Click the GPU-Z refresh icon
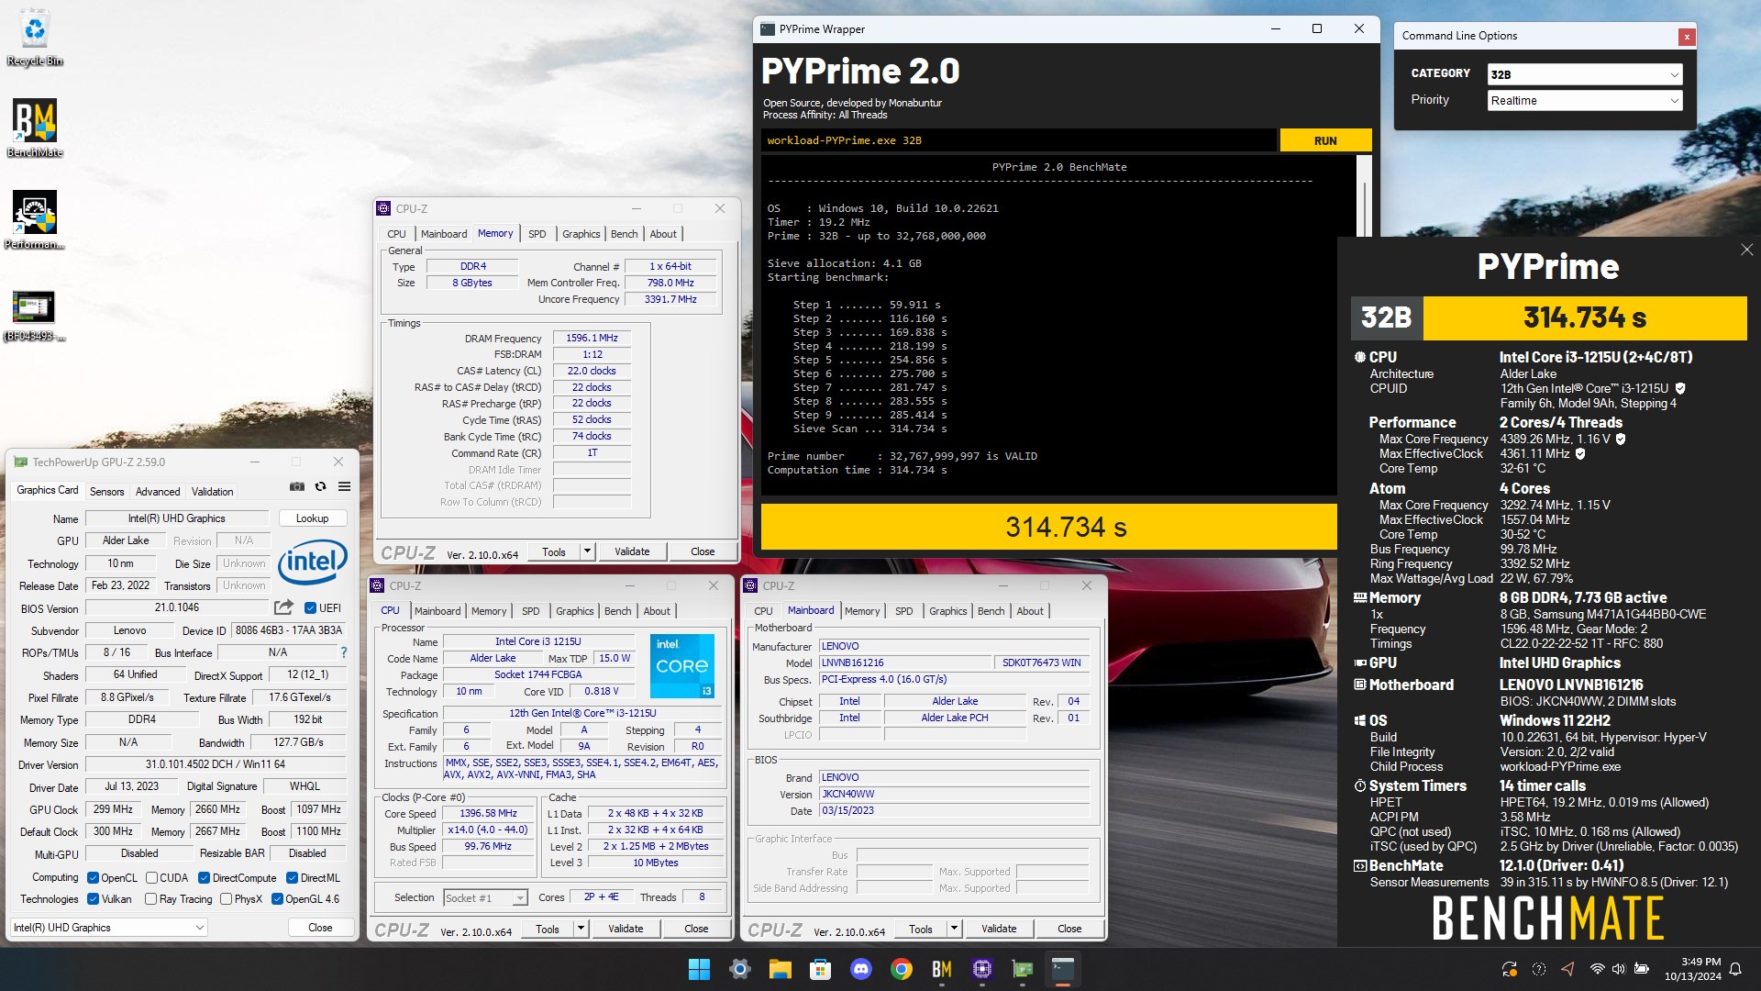1761x991 pixels. pyautogui.click(x=320, y=487)
